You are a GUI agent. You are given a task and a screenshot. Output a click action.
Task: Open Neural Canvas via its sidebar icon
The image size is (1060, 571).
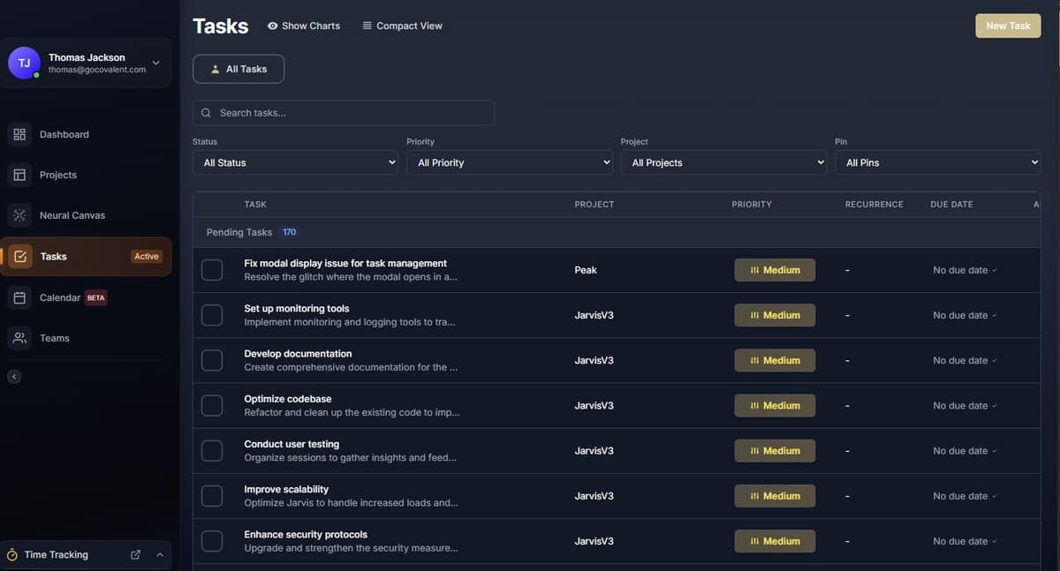pyautogui.click(x=19, y=215)
